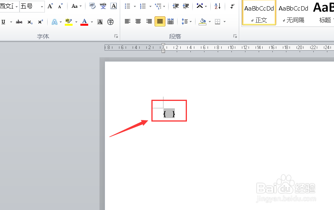334x210 pixels.
Task: Align text right
Action: pyautogui.click(x=149, y=21)
